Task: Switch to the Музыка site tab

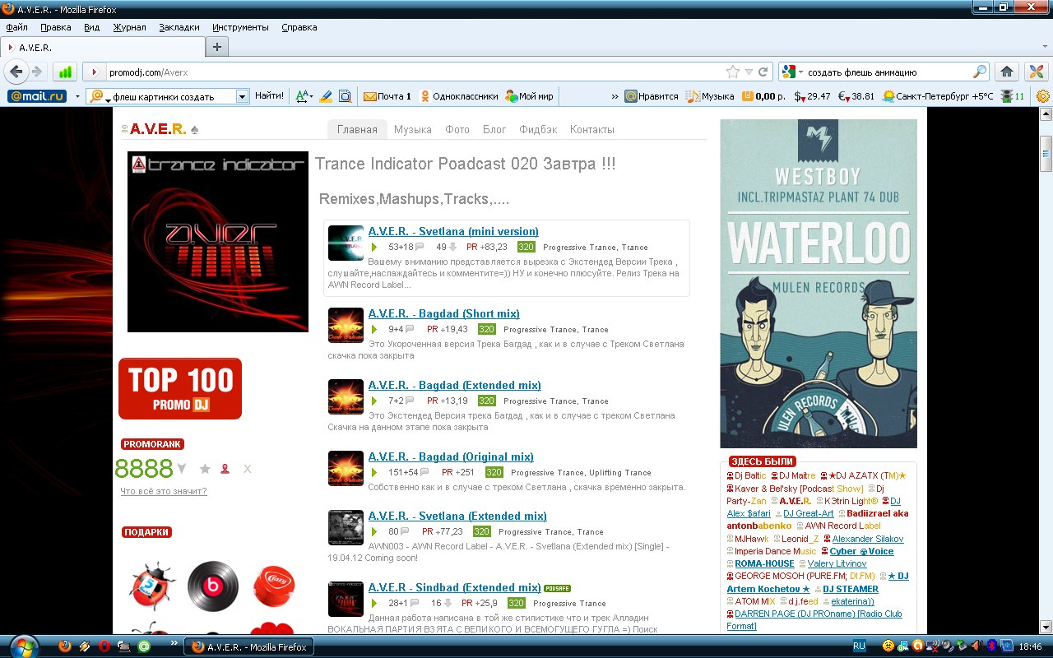Action: 413,129
